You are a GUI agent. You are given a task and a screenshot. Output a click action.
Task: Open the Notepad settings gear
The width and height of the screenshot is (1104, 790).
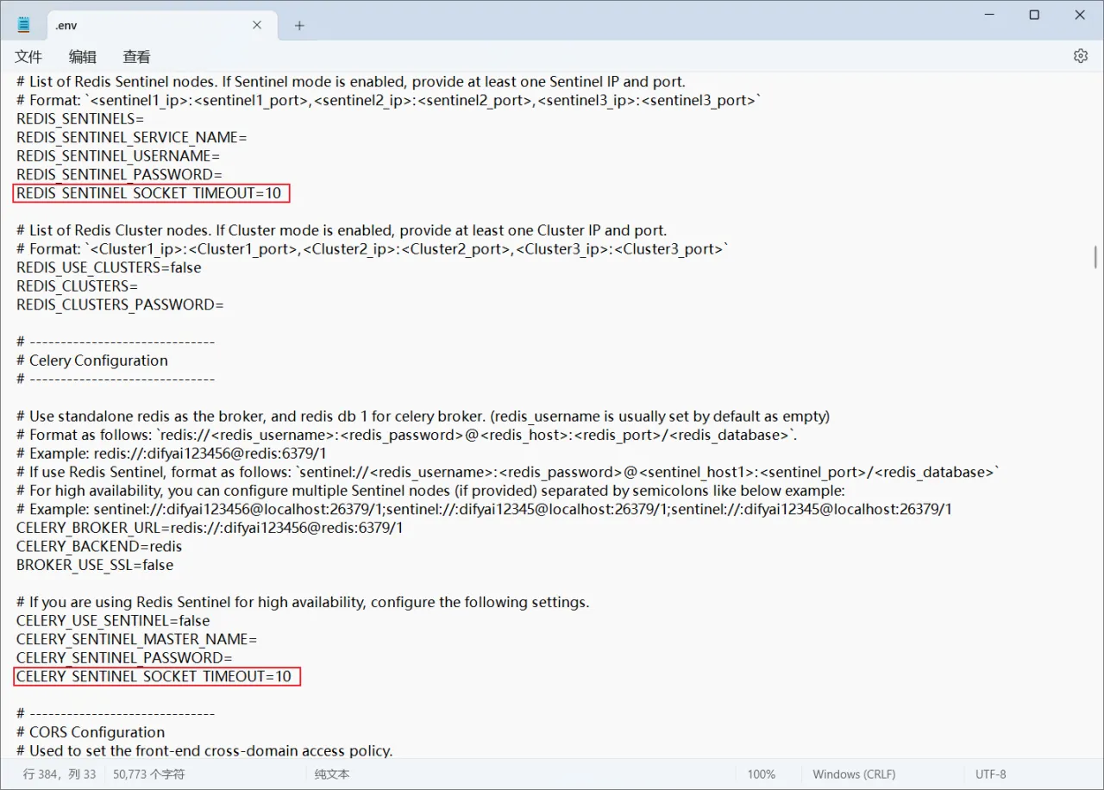(1080, 56)
